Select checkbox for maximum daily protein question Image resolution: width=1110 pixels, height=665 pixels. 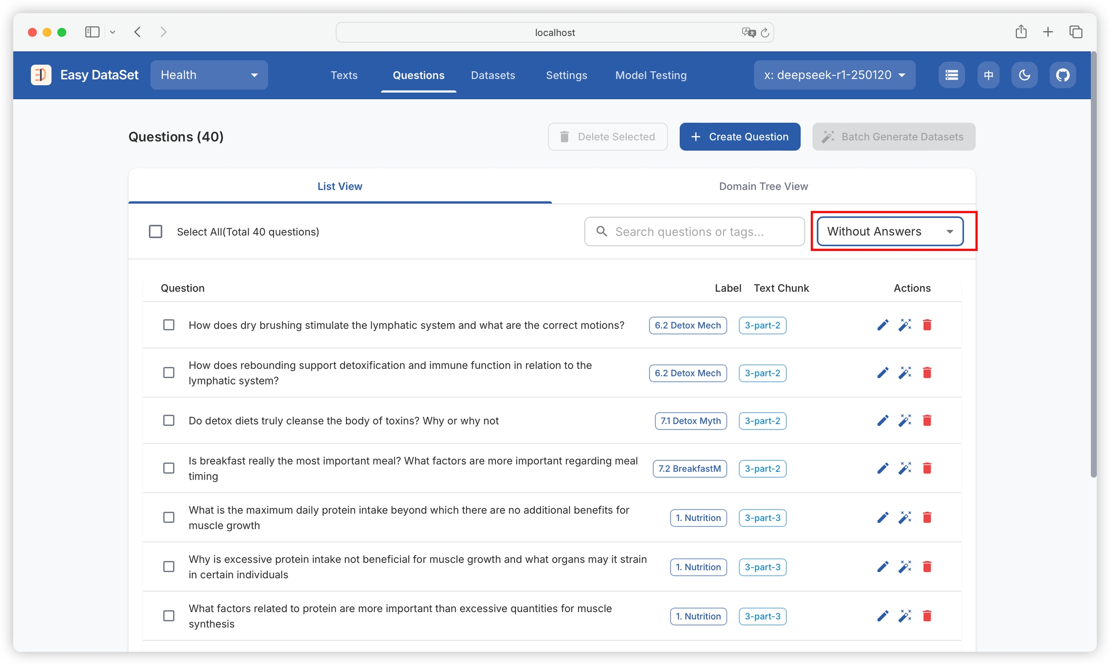169,517
